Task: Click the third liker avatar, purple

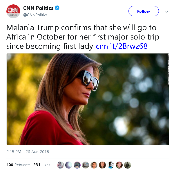Action: 77,165
